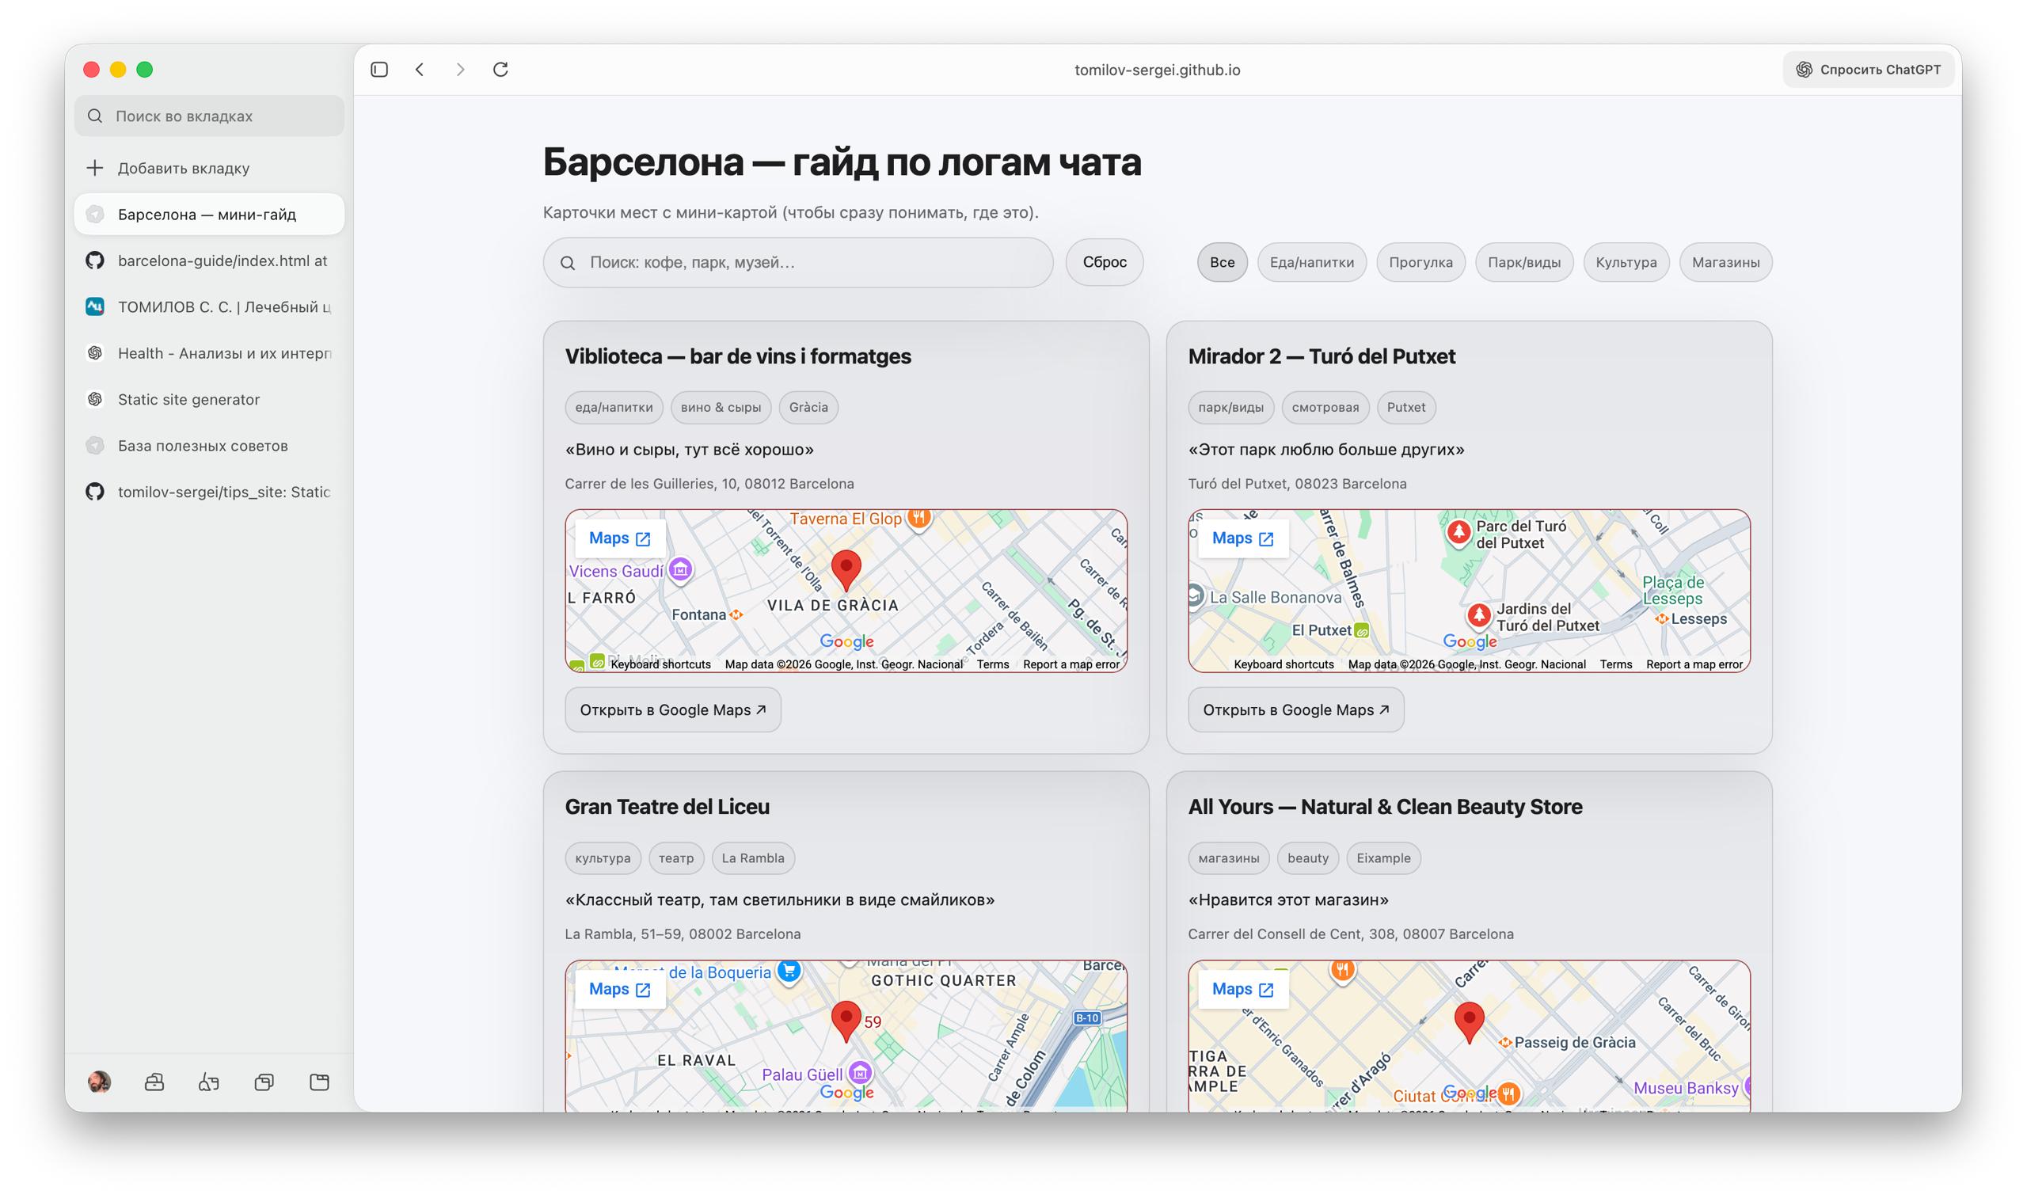Click the tabbed window icon in sidebar footer
2027x1198 pixels.
pyautogui.click(x=320, y=1082)
